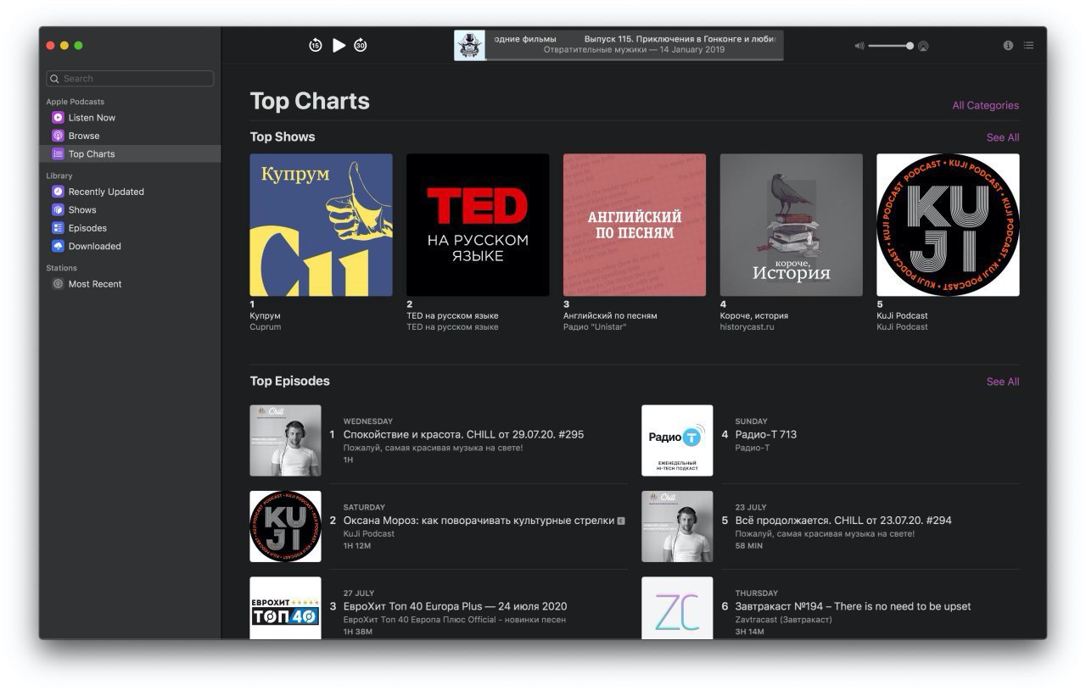Image resolution: width=1086 pixels, height=691 pixels.
Task: Click ЕвроХит Топ 40 episode artwork
Action: (x=285, y=608)
